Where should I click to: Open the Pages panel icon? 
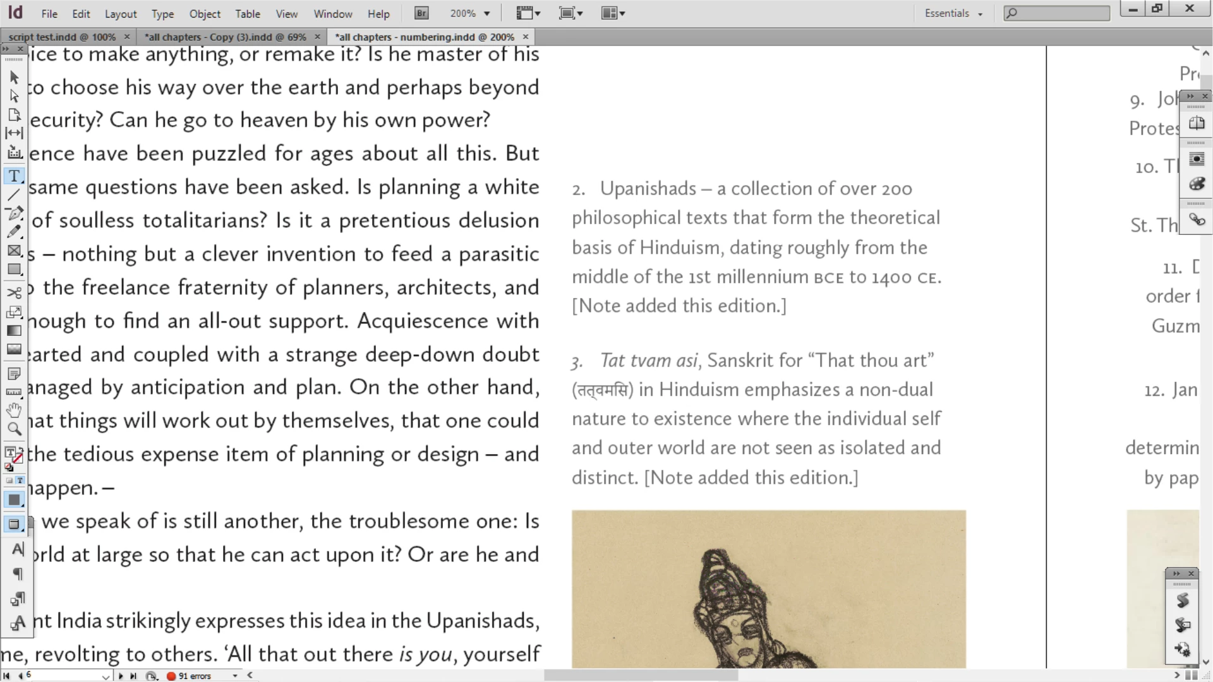(x=1197, y=124)
